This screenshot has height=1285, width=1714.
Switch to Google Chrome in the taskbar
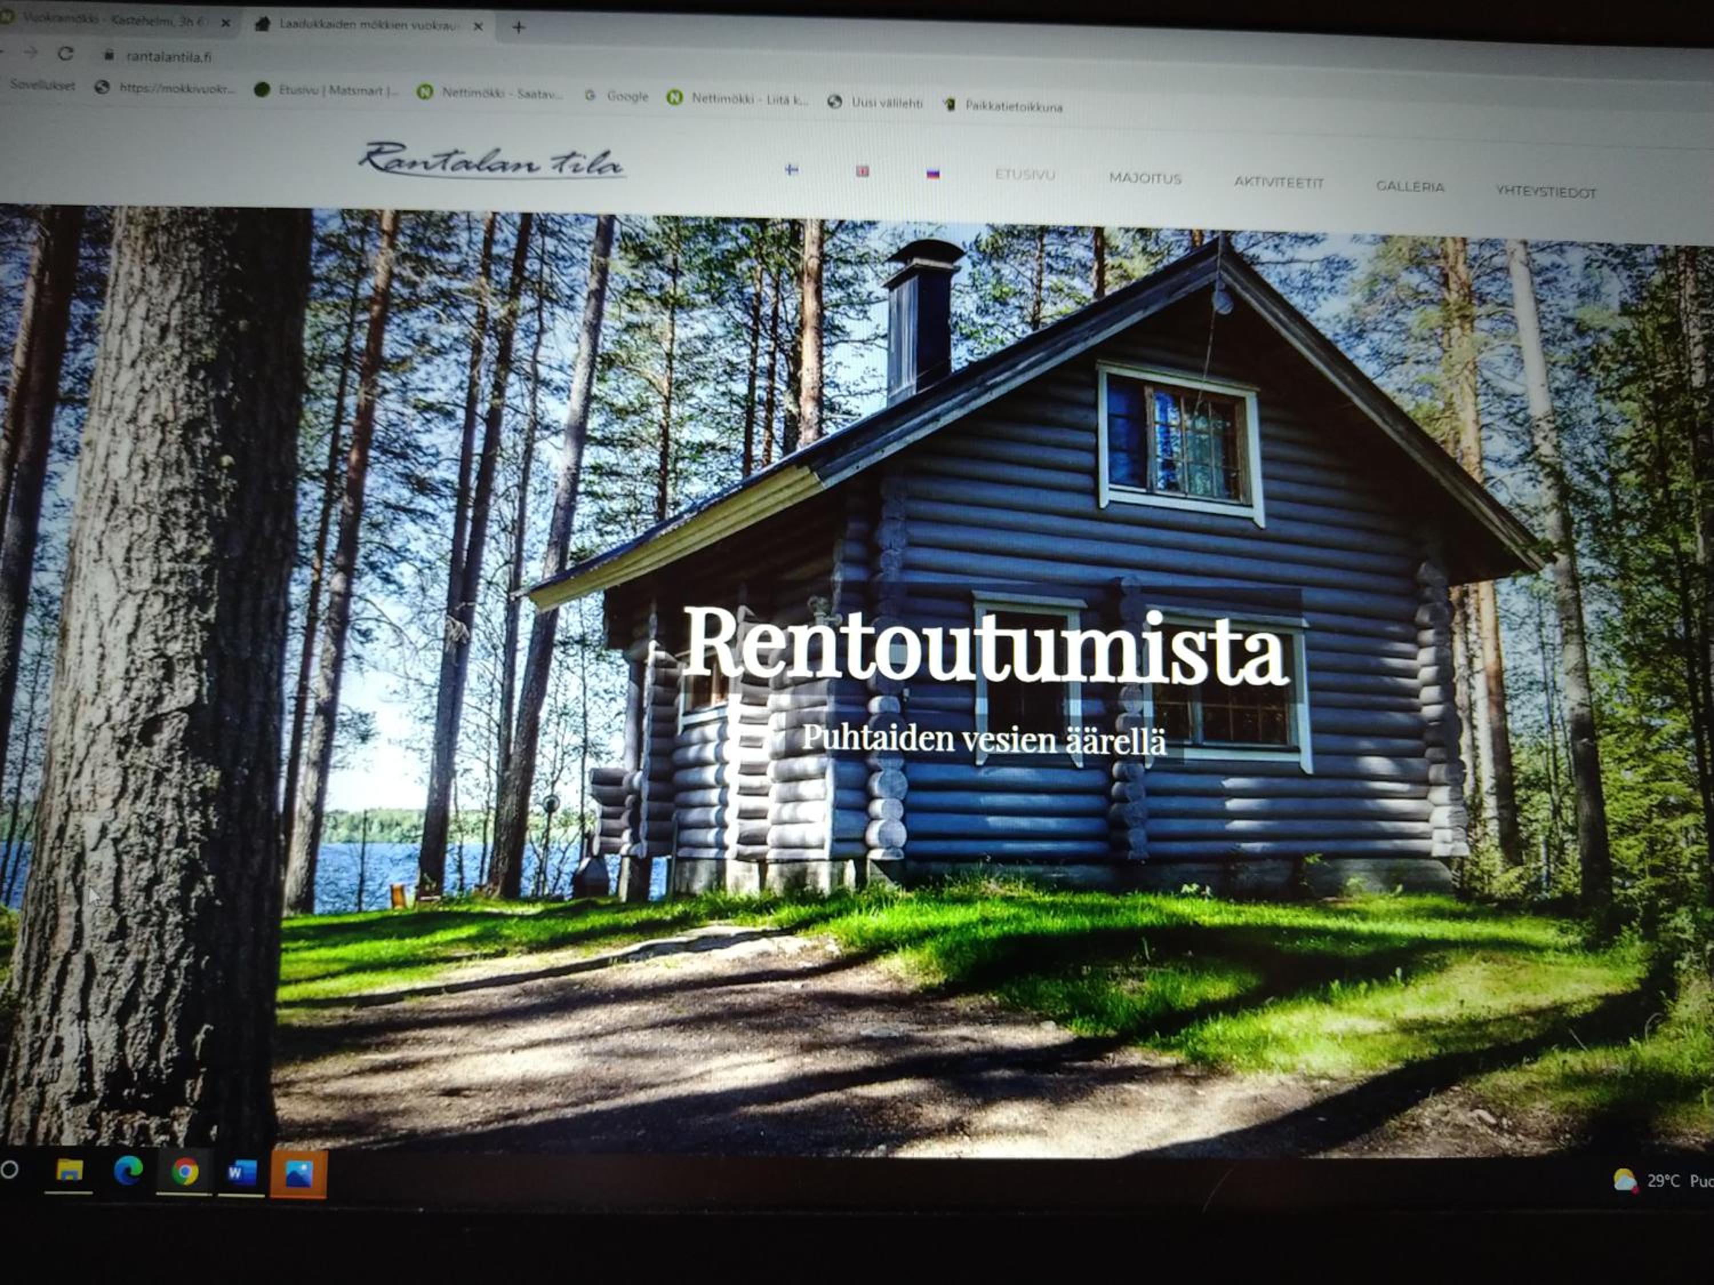185,1172
